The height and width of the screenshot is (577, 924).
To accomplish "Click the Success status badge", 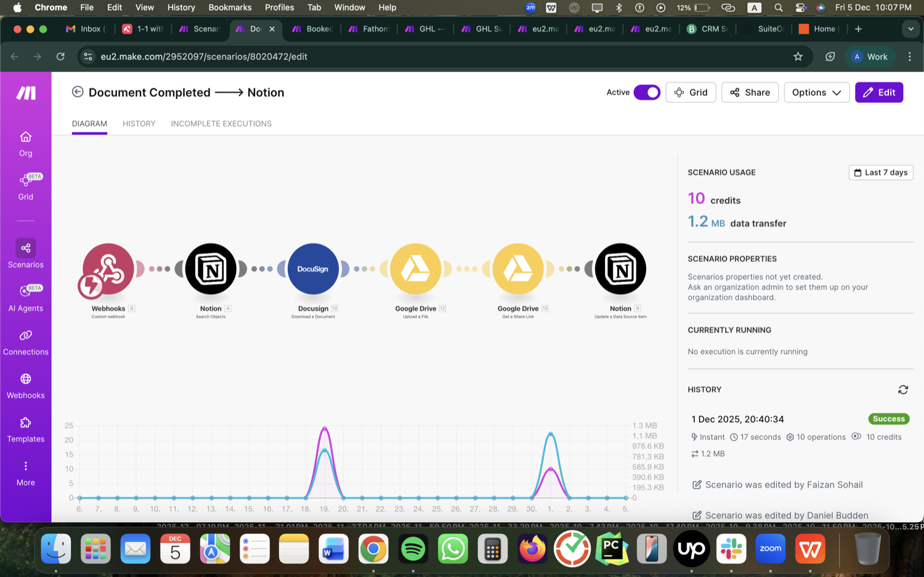I will coord(889,419).
